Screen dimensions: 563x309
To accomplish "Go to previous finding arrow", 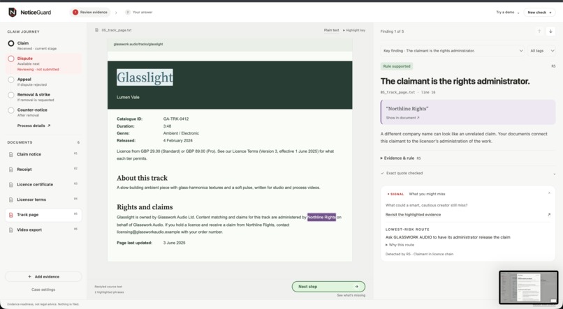I will (539, 31).
